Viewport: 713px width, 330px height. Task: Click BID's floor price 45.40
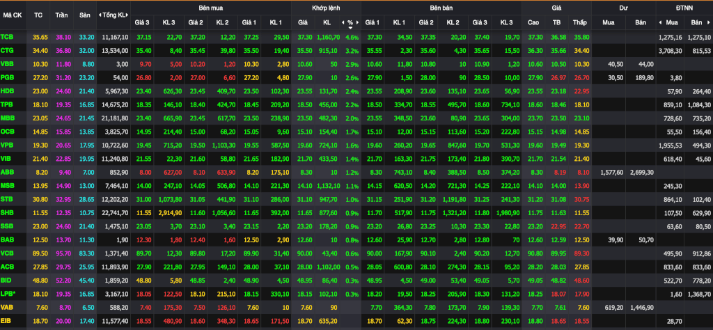point(86,280)
